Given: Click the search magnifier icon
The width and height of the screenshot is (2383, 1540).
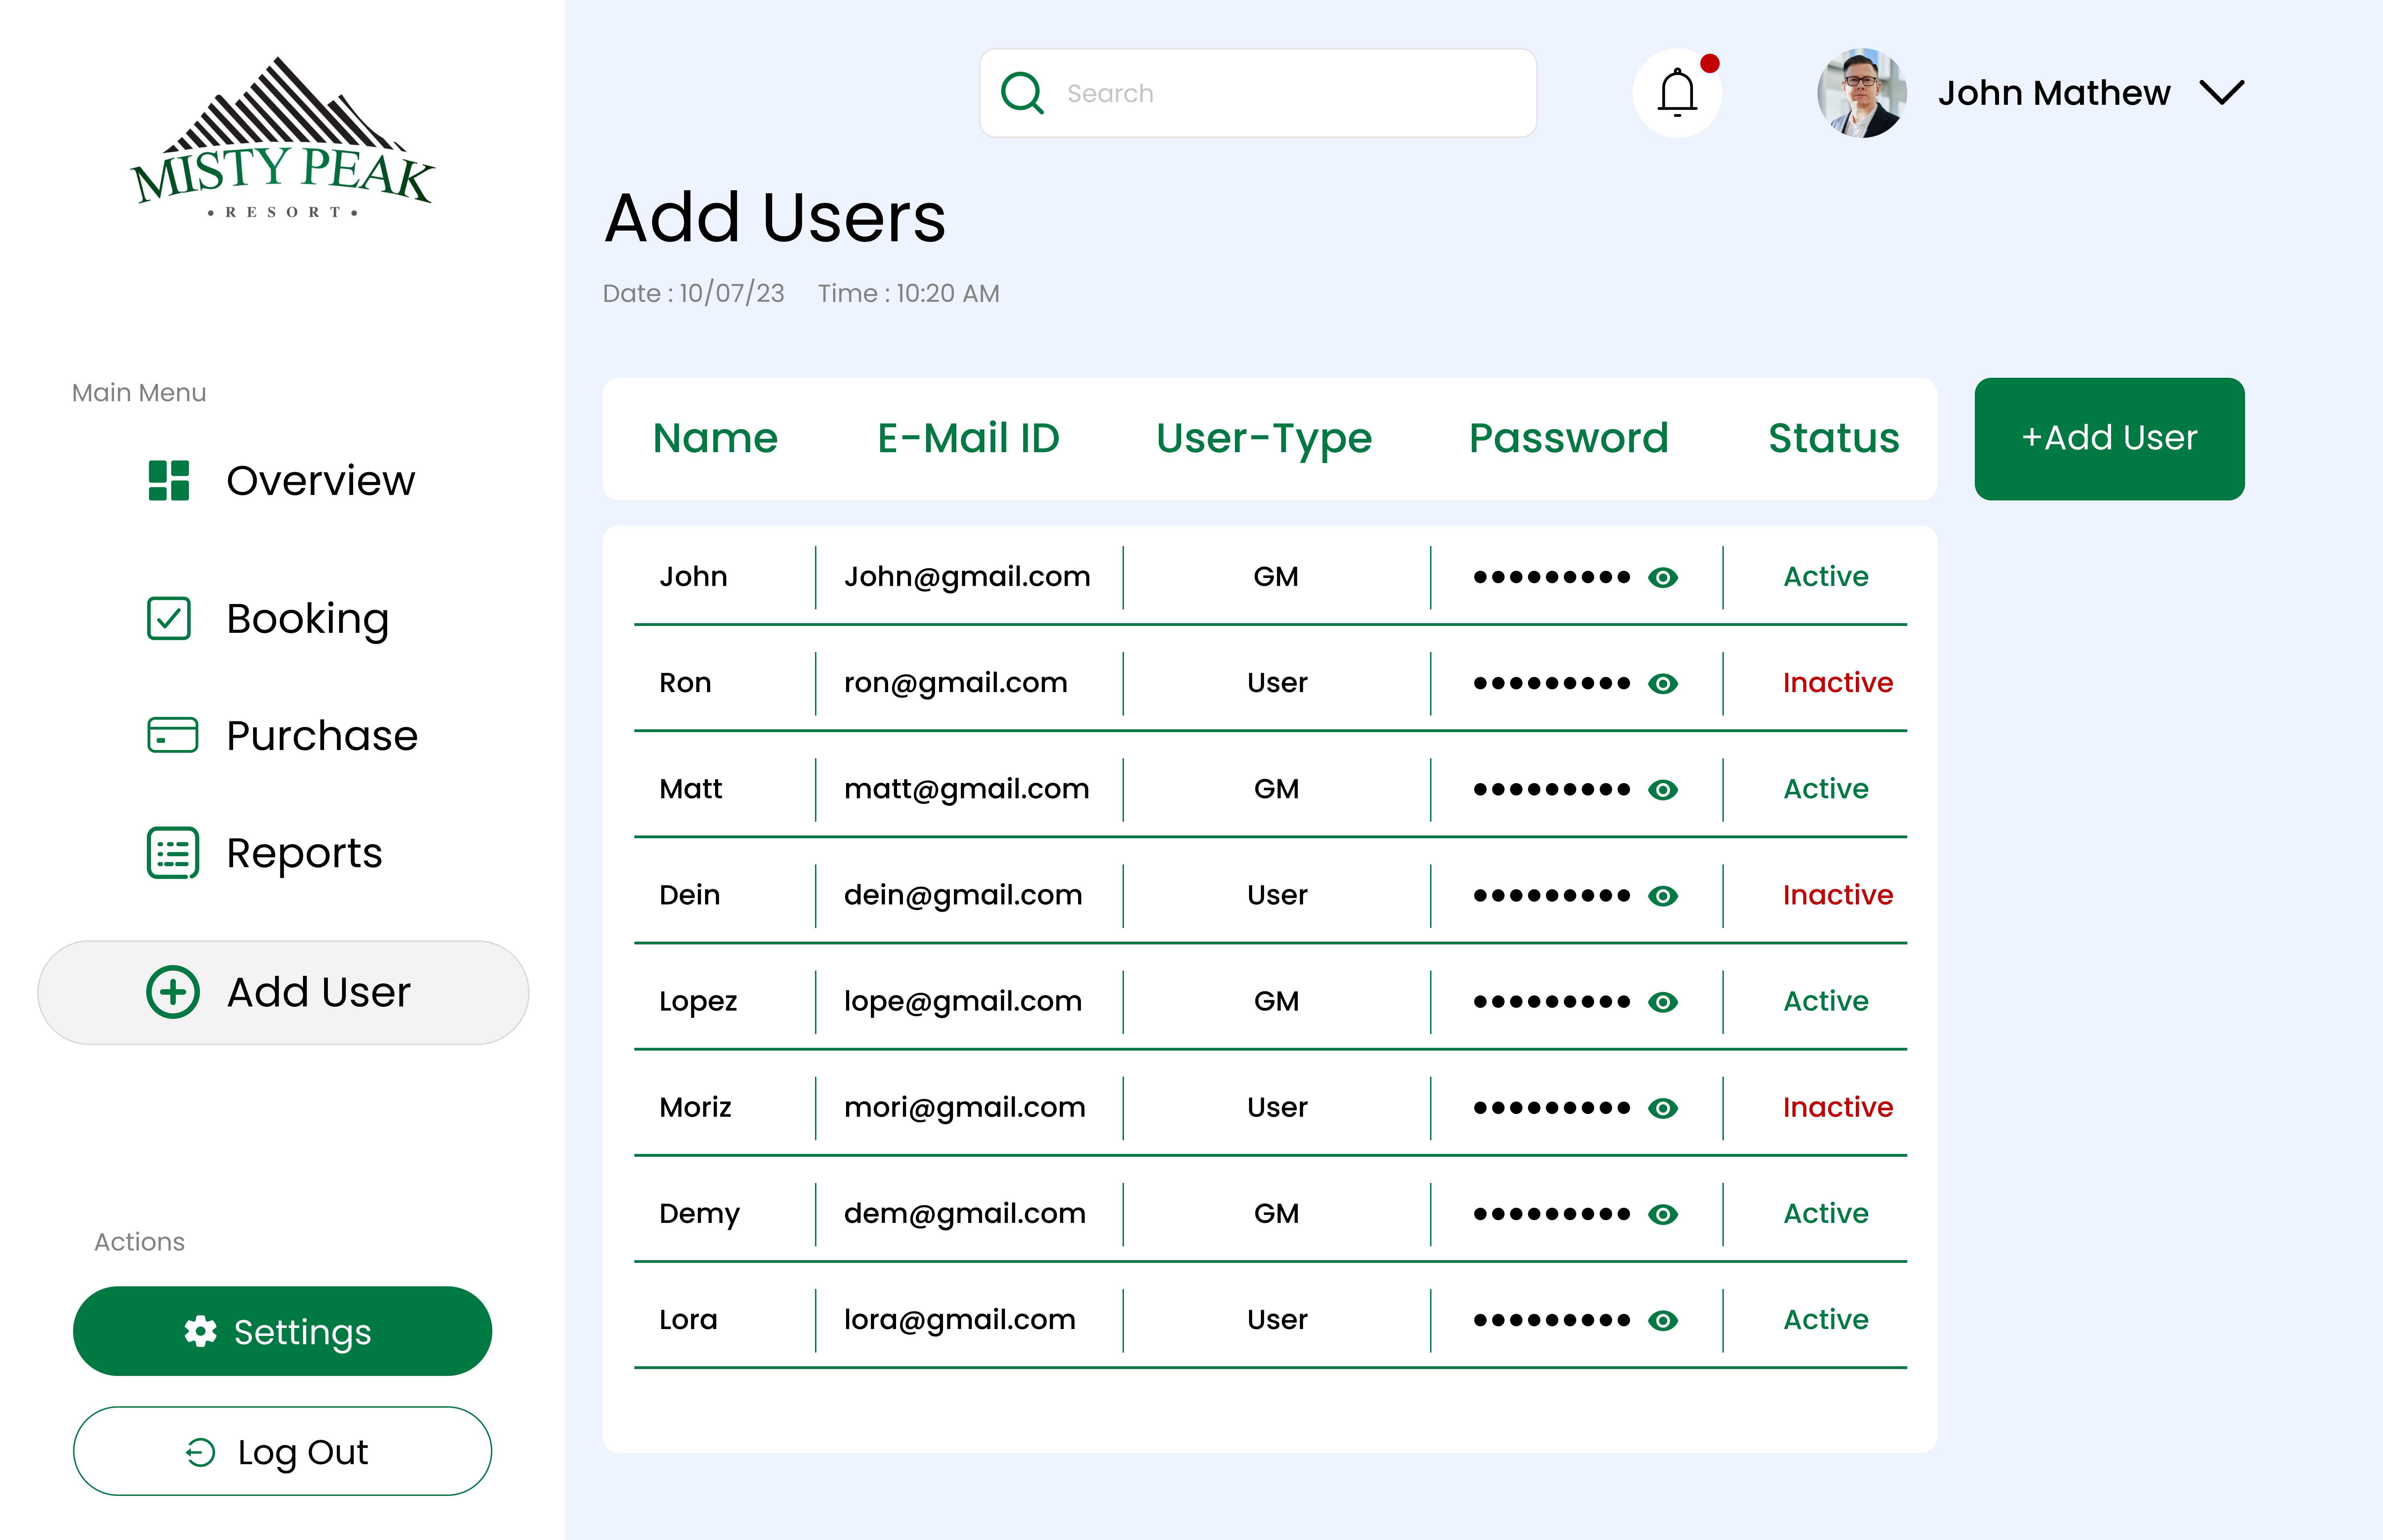Looking at the screenshot, I should [1022, 93].
